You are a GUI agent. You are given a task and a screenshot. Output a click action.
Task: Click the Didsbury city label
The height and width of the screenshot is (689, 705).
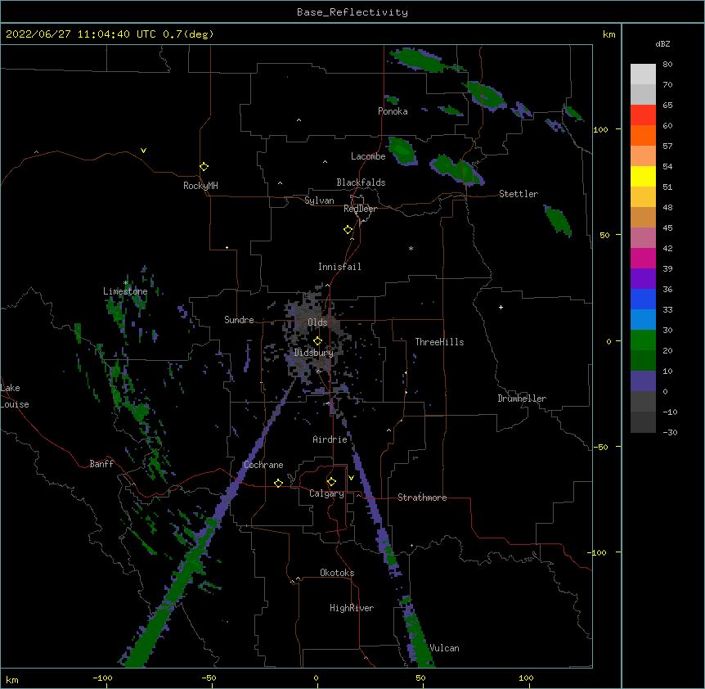(x=314, y=353)
